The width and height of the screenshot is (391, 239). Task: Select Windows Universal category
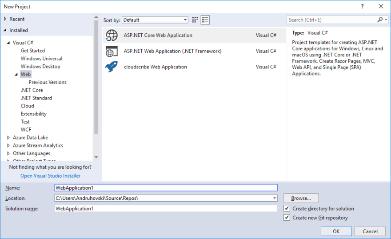pyautogui.click(x=41, y=59)
